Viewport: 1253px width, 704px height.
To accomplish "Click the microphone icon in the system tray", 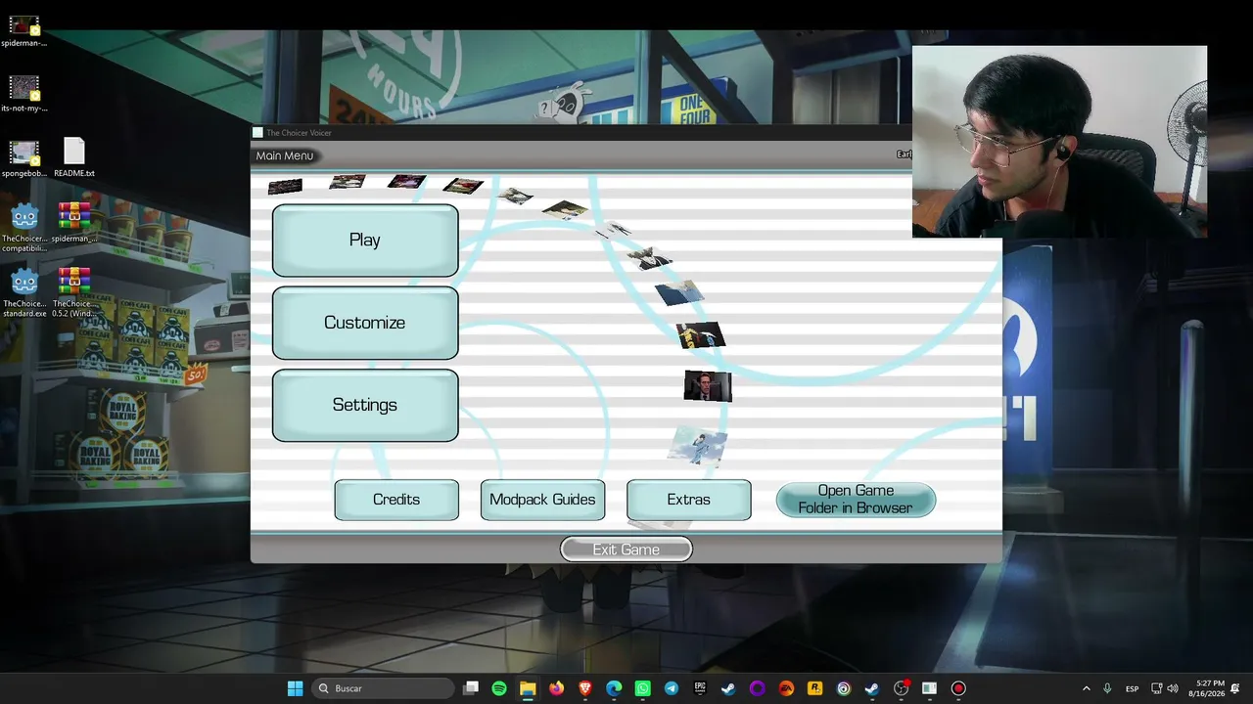I will 1107,688.
